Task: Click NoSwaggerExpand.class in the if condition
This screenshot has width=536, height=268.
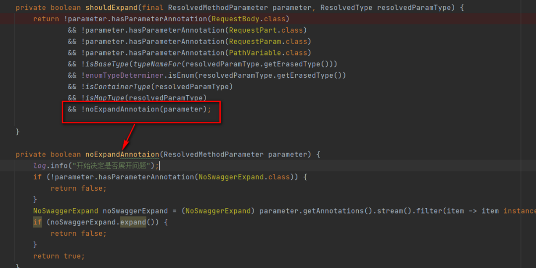Action: tap(244, 177)
